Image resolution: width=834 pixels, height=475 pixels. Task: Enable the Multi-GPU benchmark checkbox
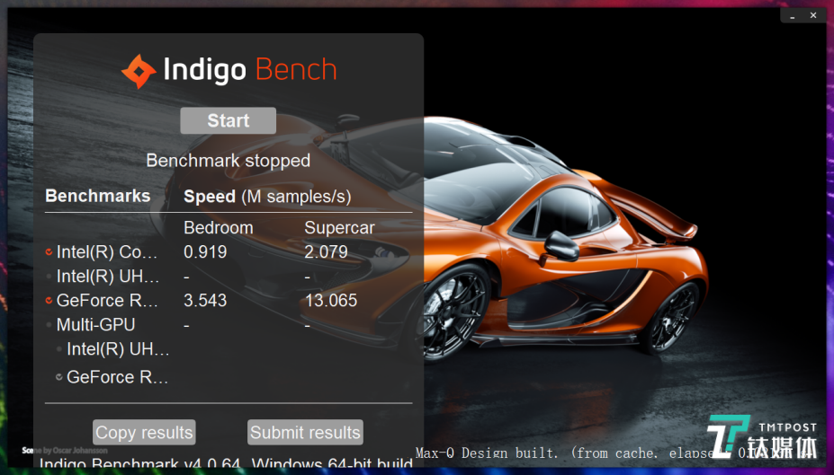pos(49,325)
